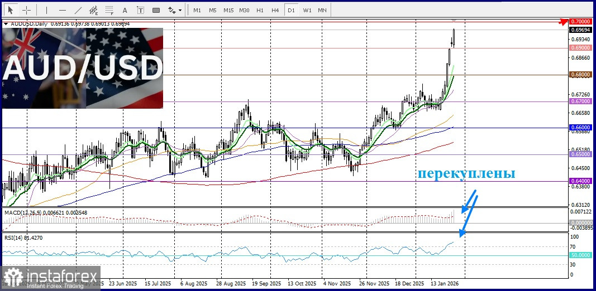Select the Fibonacci retracement tool

pyautogui.click(x=109, y=10)
